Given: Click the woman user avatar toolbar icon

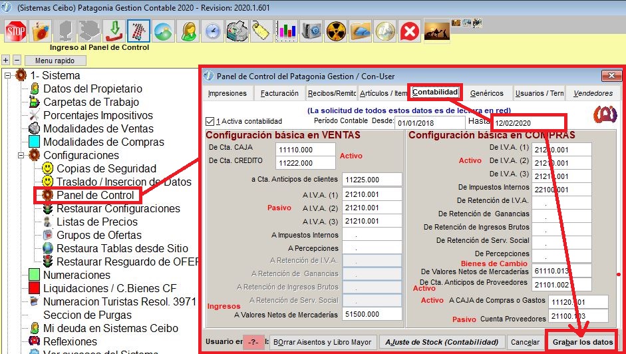Looking at the screenshot, I should (188, 31).
